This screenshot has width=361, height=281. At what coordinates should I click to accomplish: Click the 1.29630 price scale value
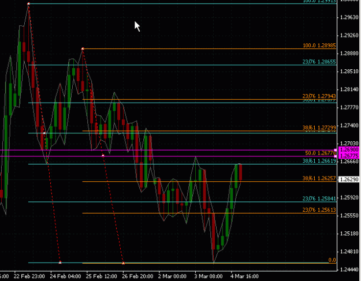349,17
